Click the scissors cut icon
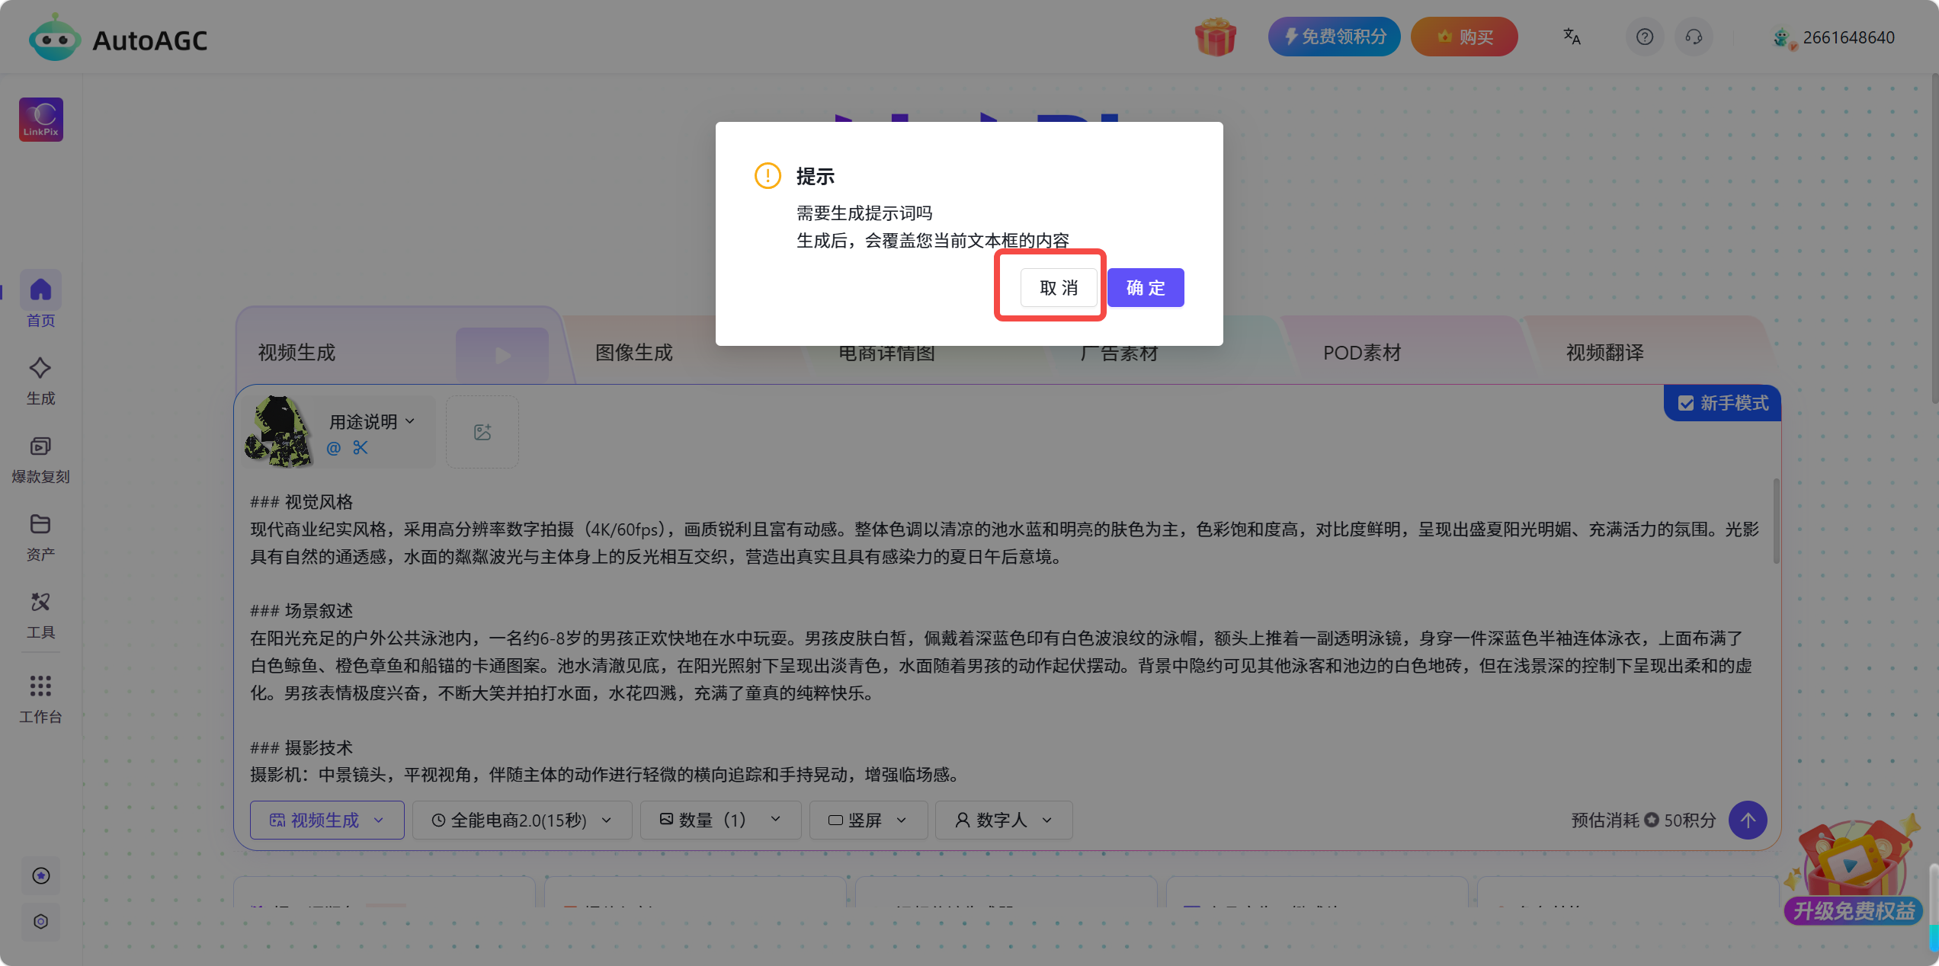This screenshot has height=966, width=1939. 361,448
